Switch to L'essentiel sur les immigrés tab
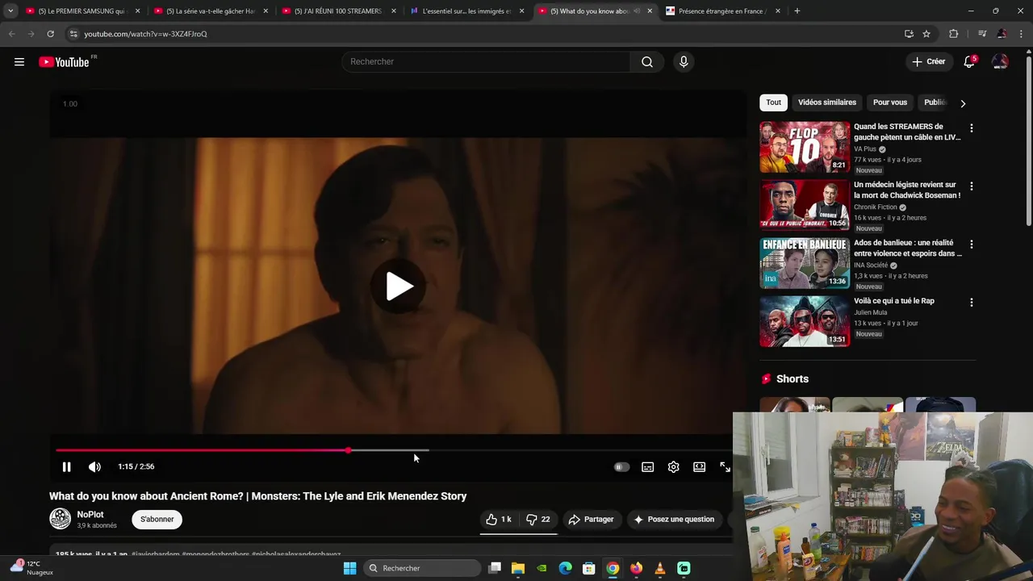 pos(466,11)
